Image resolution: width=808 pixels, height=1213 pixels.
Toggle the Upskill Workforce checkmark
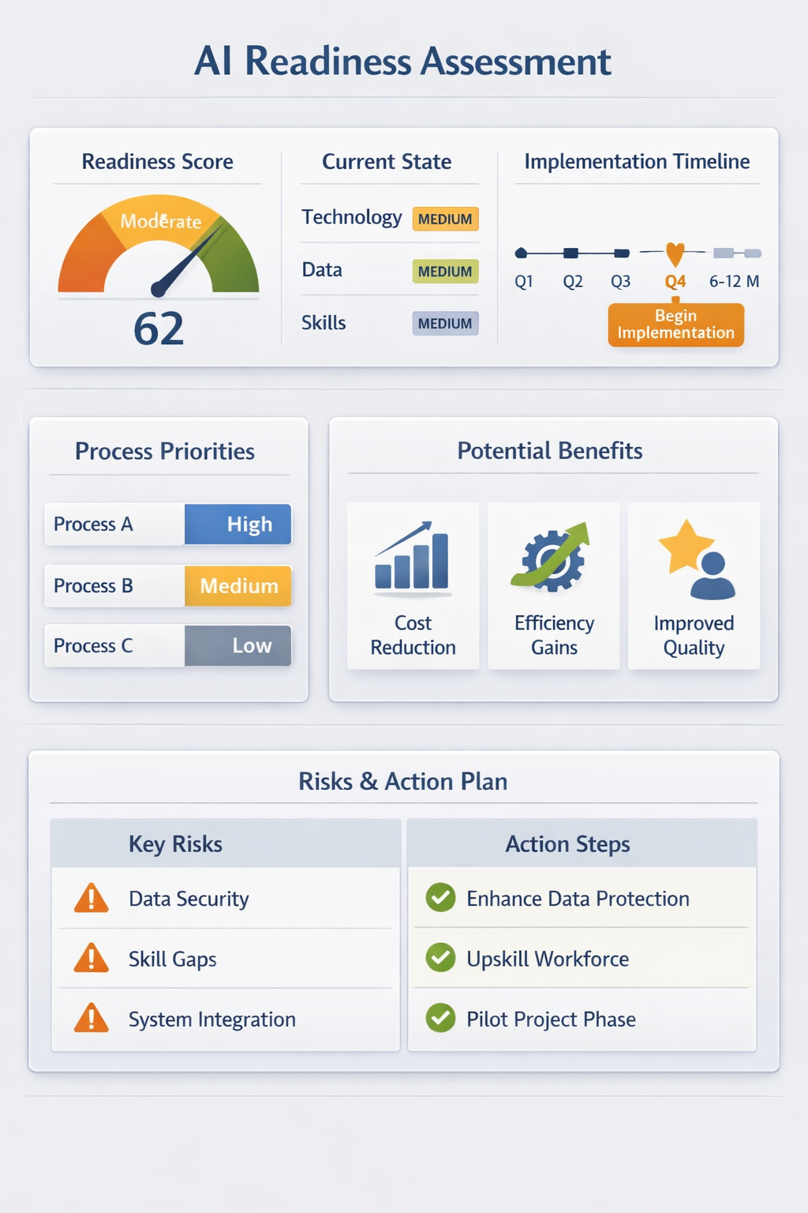pos(440,958)
